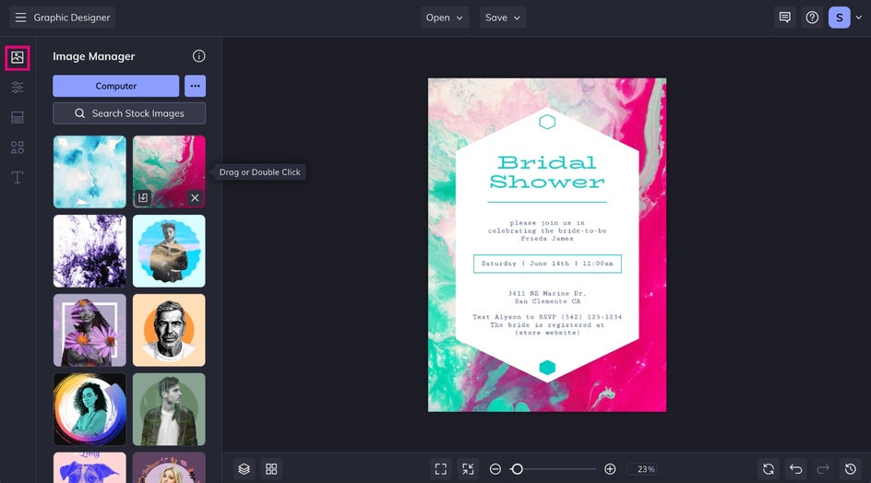The height and width of the screenshot is (483, 871).
Task: Click the shrink to actual size icon
Action: coord(468,469)
